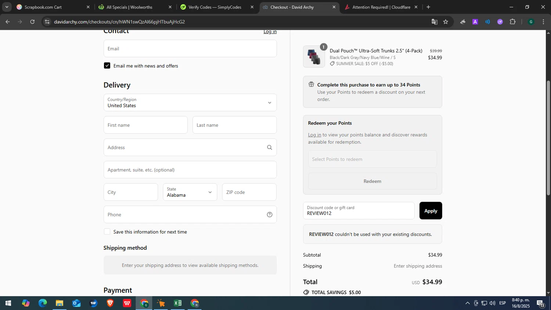Image resolution: width=551 pixels, height=310 pixels.
Task: Switch to Verify Codes SimplyCodes tab
Action: pyautogui.click(x=217, y=7)
